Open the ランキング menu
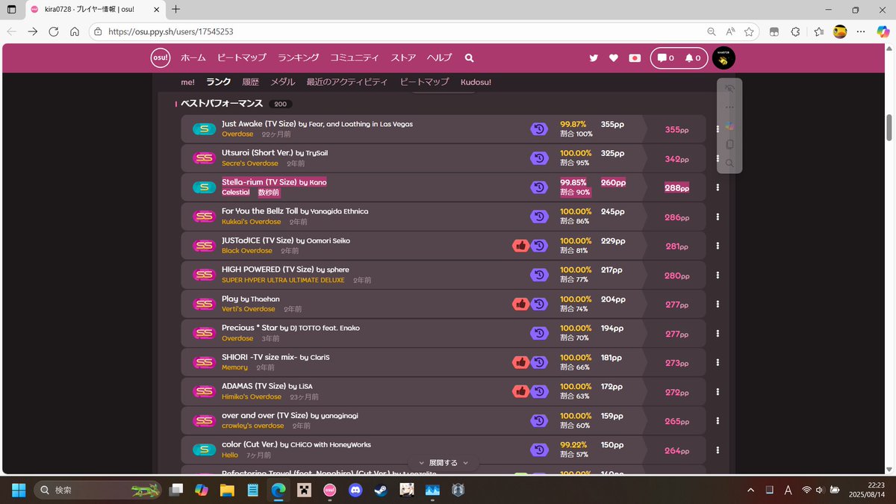This screenshot has height=504, width=896. 298,57
